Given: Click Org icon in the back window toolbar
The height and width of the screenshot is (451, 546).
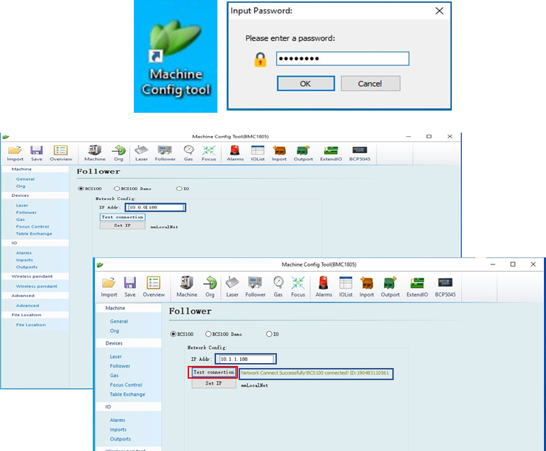Looking at the screenshot, I should point(118,153).
